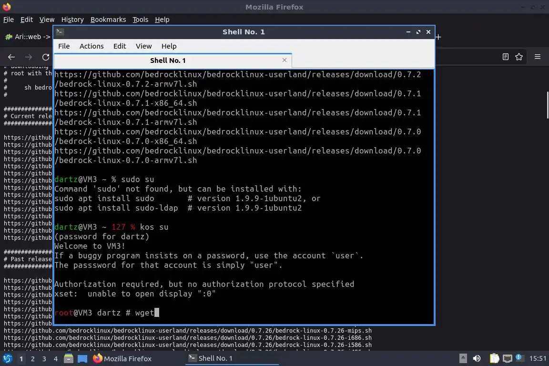Screen dimensions: 549x366
Task: Open a new Firefox tab
Action: pyautogui.click(x=438, y=37)
